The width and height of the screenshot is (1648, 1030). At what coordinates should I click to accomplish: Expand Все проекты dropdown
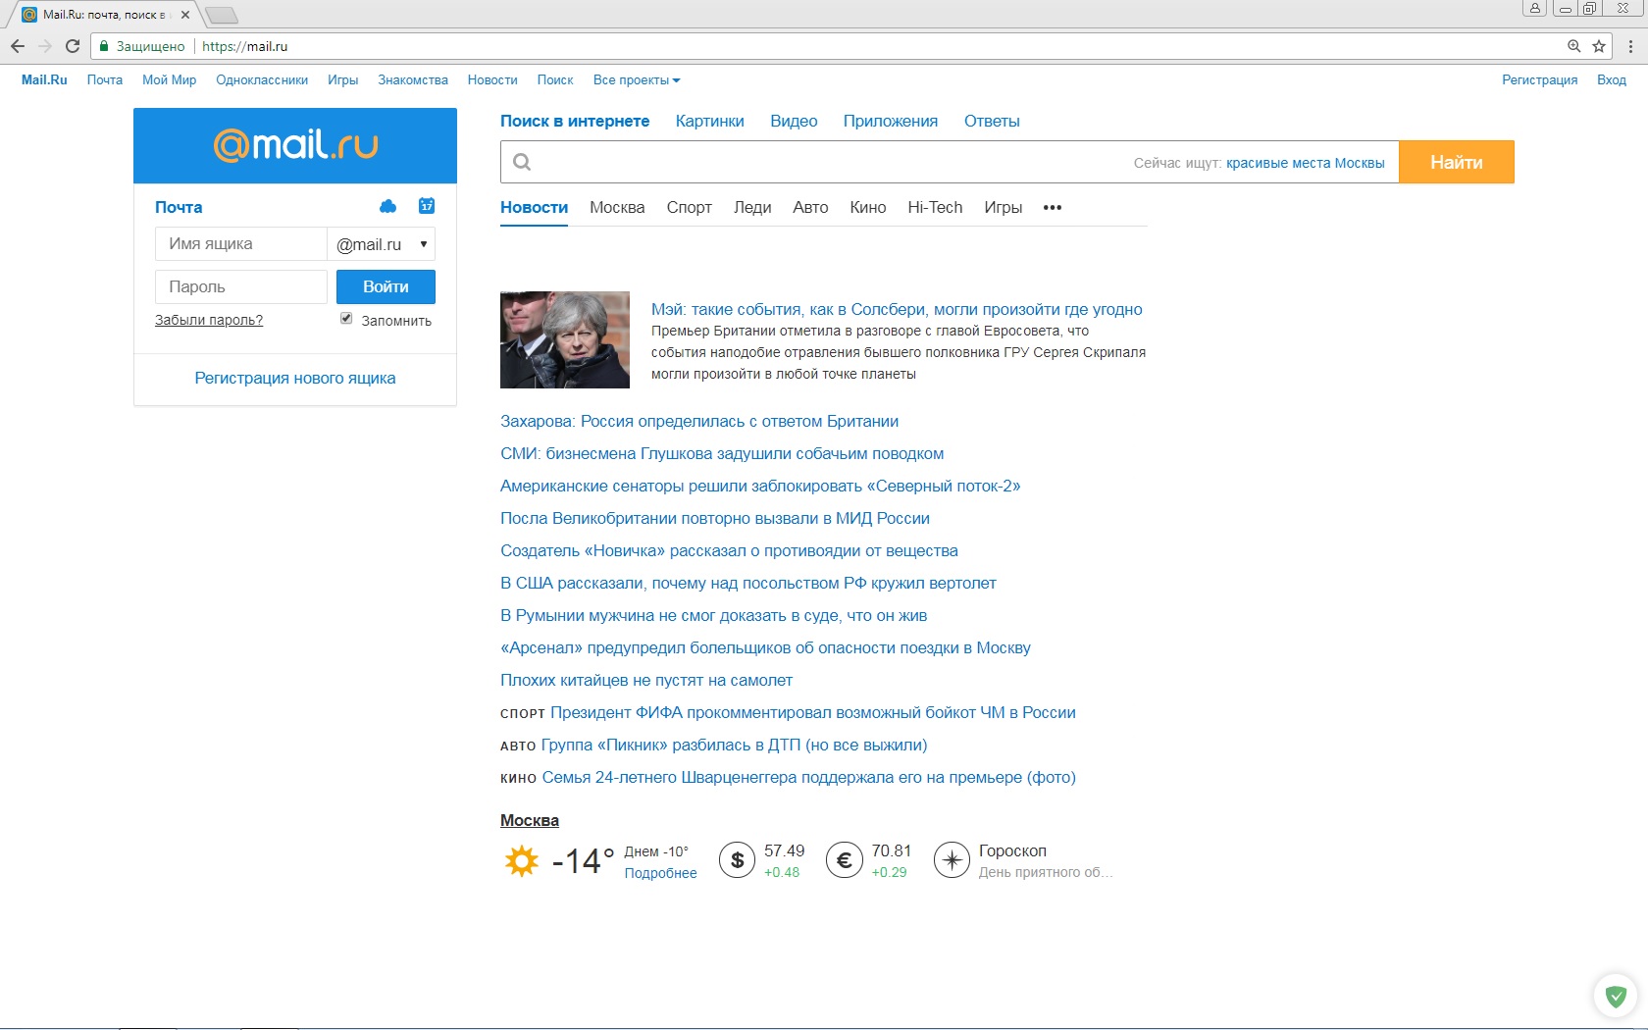(637, 80)
